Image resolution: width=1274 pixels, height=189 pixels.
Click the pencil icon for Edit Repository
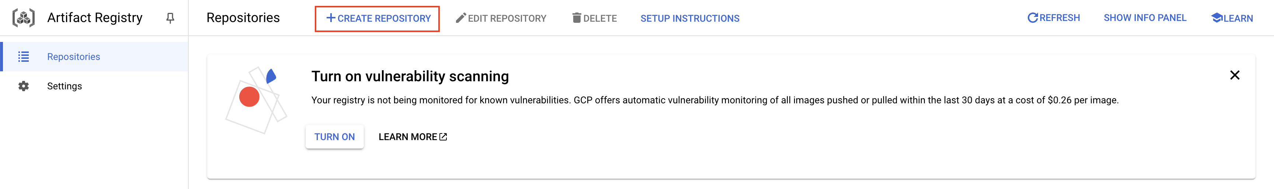[x=460, y=18]
